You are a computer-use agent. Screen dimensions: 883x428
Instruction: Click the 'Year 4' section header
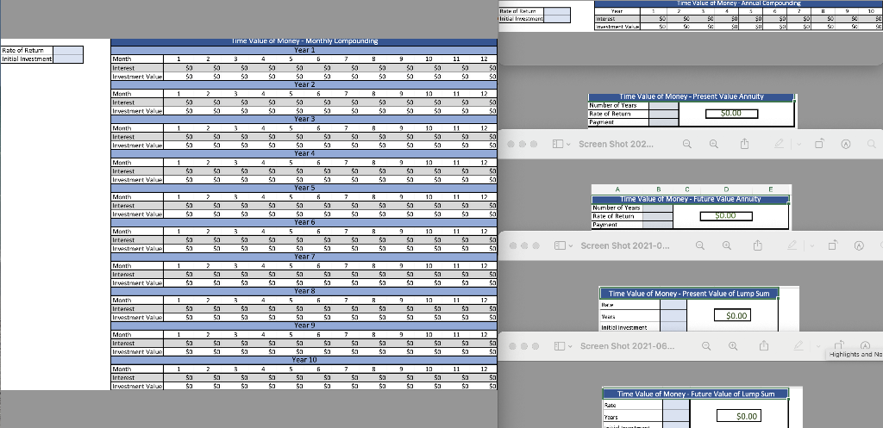(304, 153)
